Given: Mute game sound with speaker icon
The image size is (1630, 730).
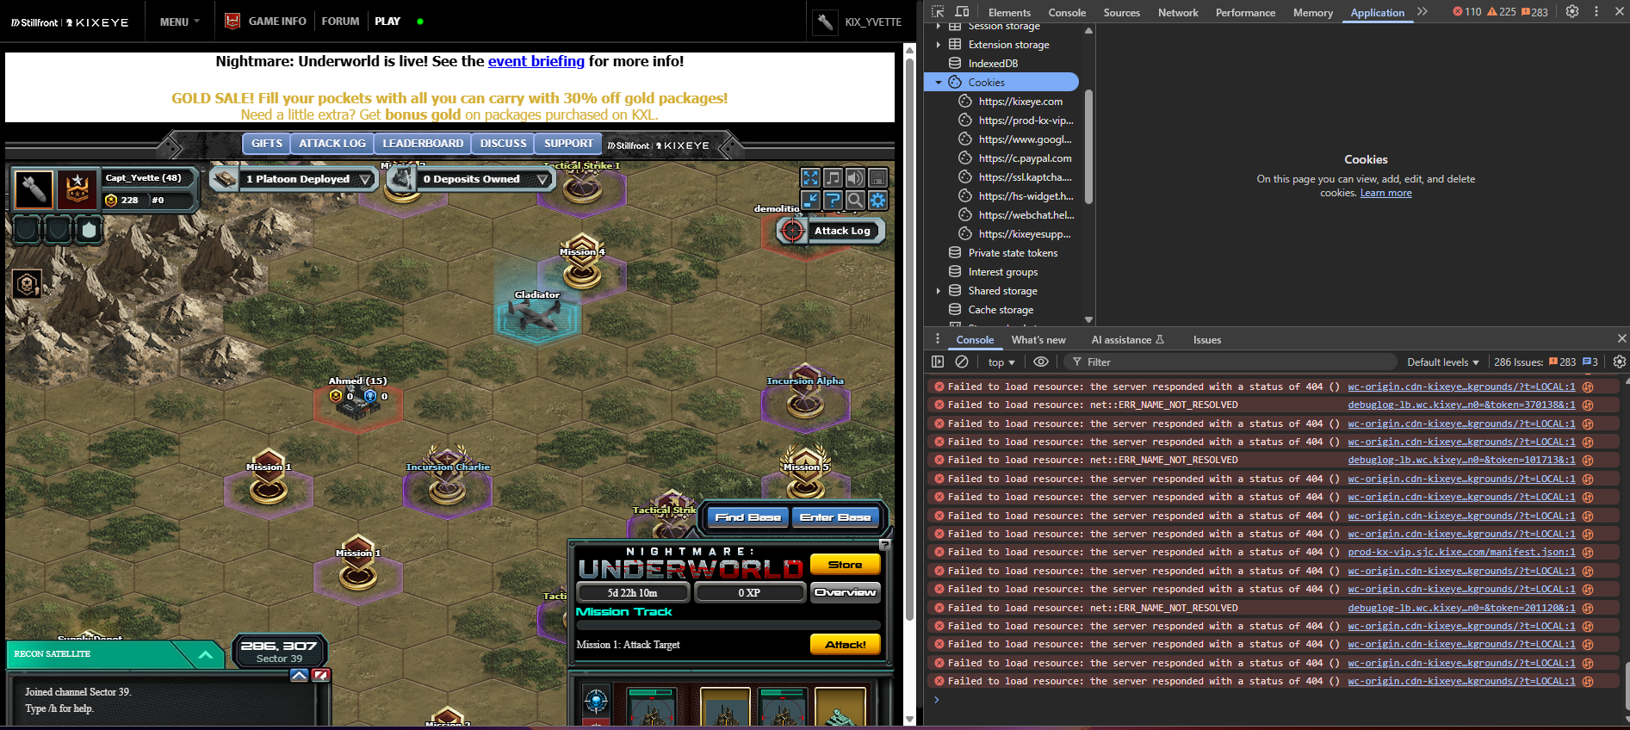Looking at the screenshot, I should point(855,178).
